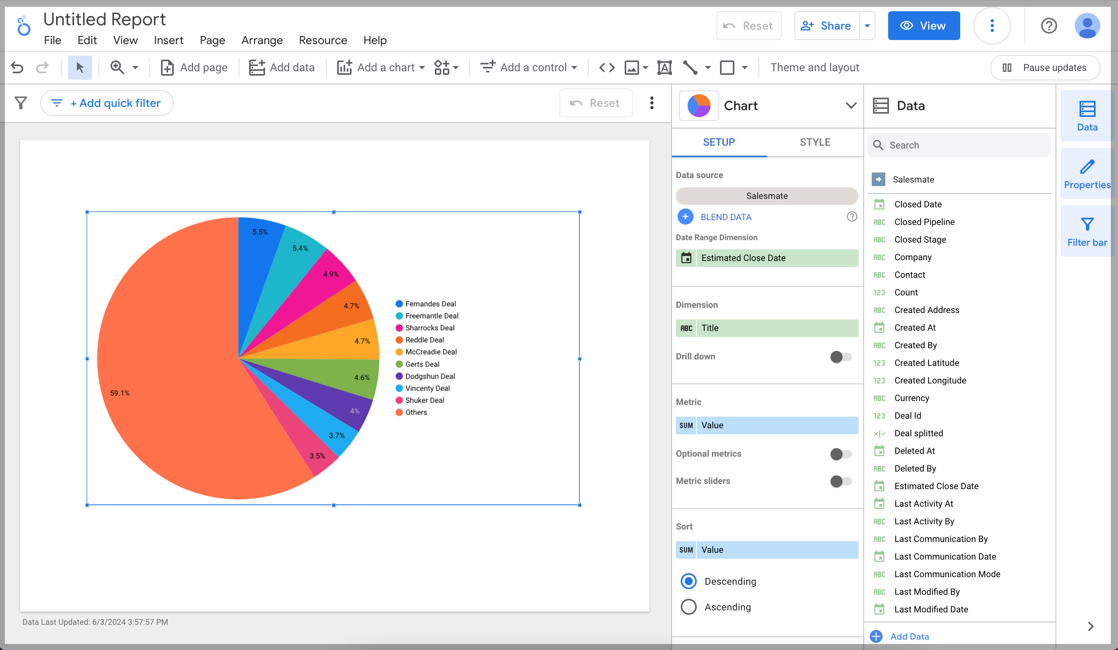Click the undo arrow icon
Image resolution: width=1118 pixels, height=650 pixels.
point(17,67)
